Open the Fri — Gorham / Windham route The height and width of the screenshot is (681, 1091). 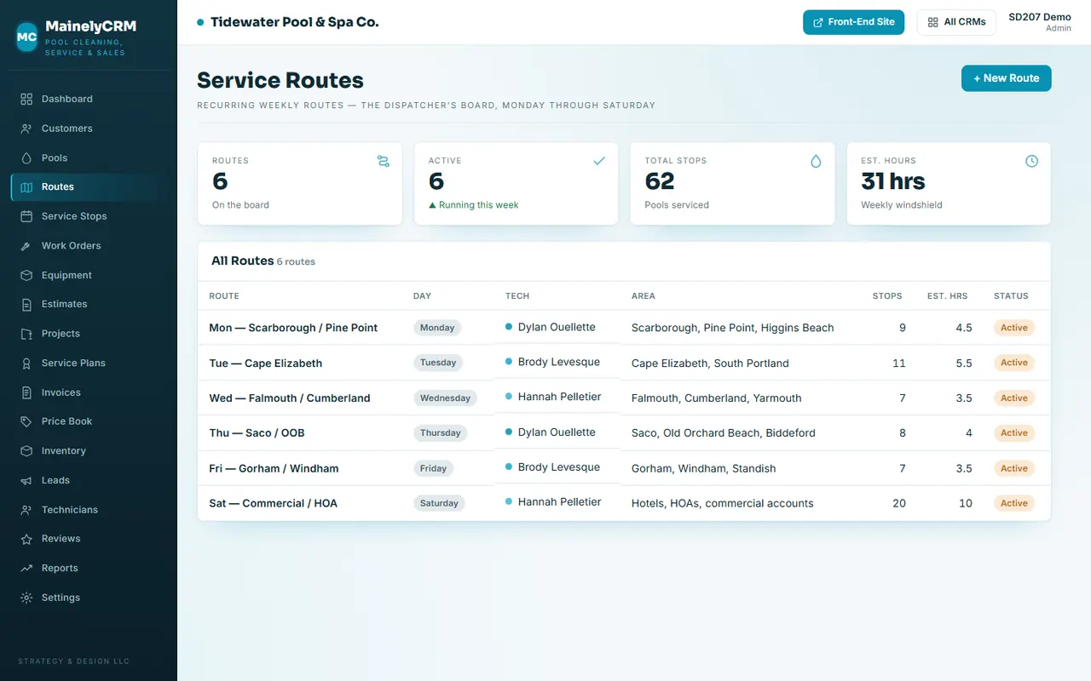click(x=274, y=468)
